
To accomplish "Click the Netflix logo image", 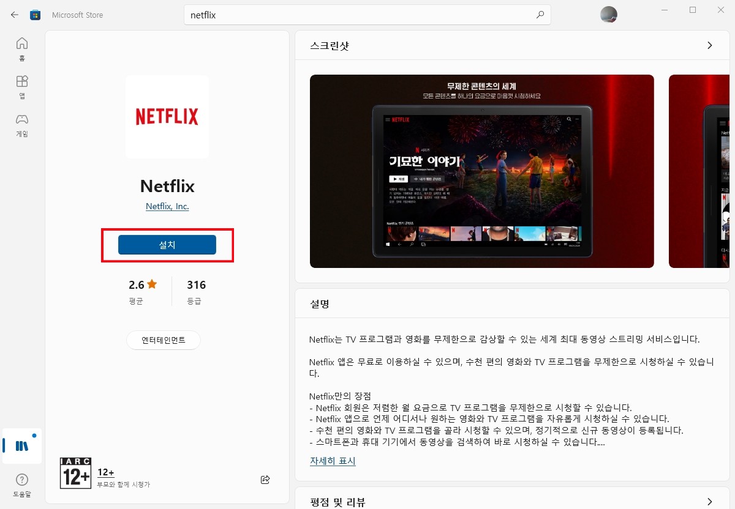I will (167, 116).
